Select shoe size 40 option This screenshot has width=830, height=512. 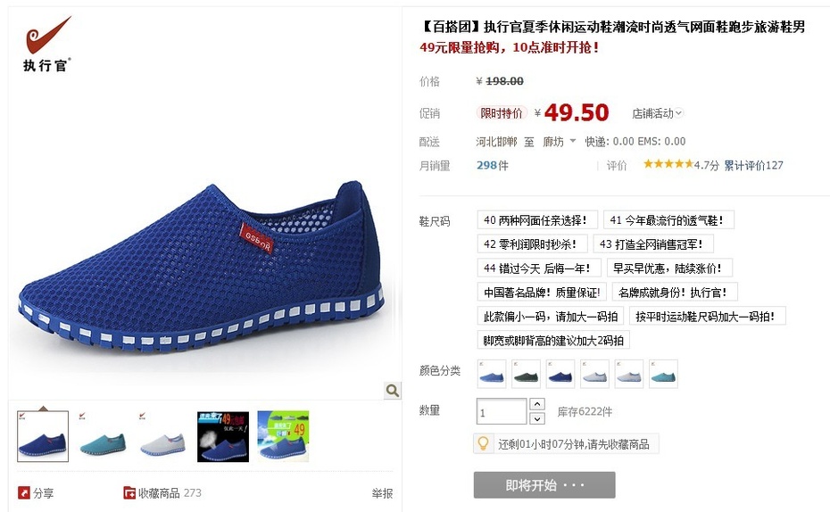536,220
